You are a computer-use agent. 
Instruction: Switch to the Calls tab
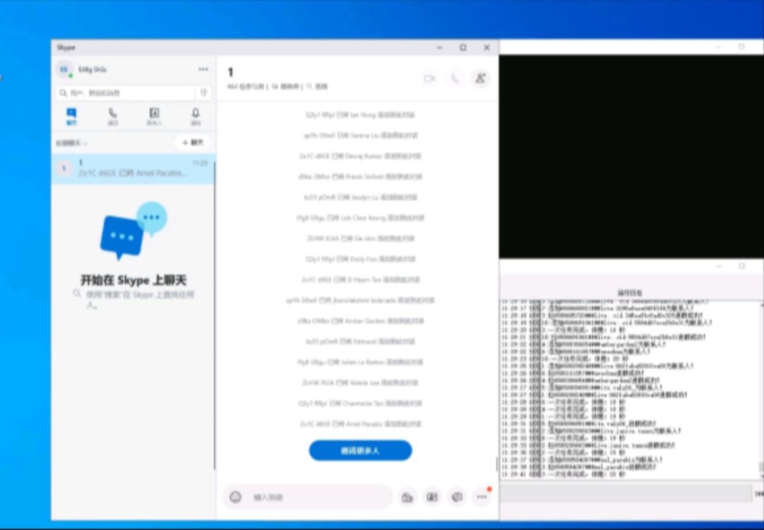pyautogui.click(x=112, y=117)
